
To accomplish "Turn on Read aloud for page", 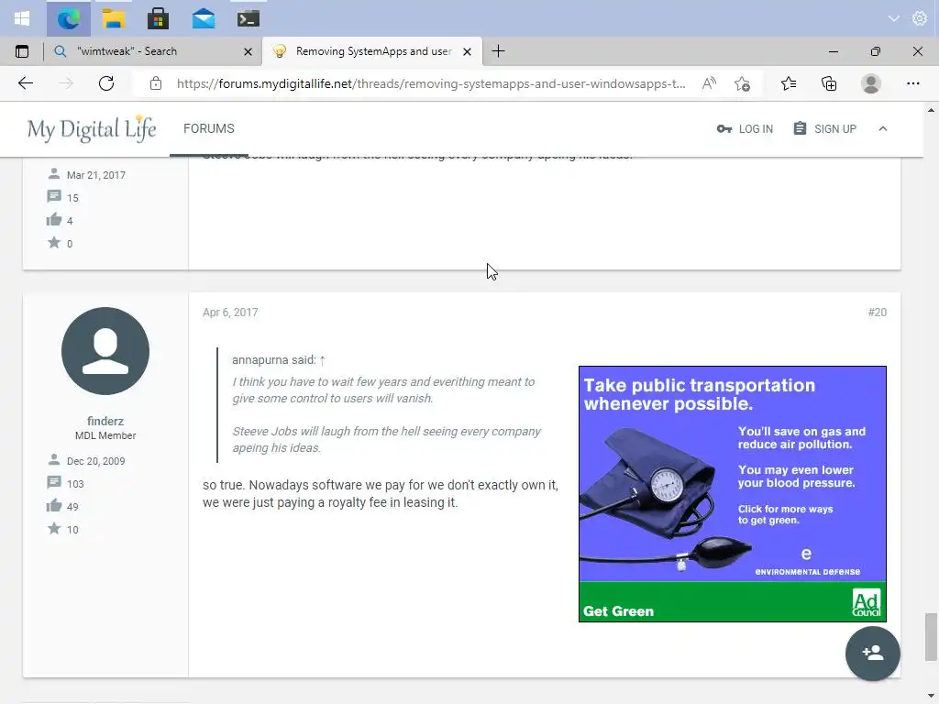I will pyautogui.click(x=709, y=83).
